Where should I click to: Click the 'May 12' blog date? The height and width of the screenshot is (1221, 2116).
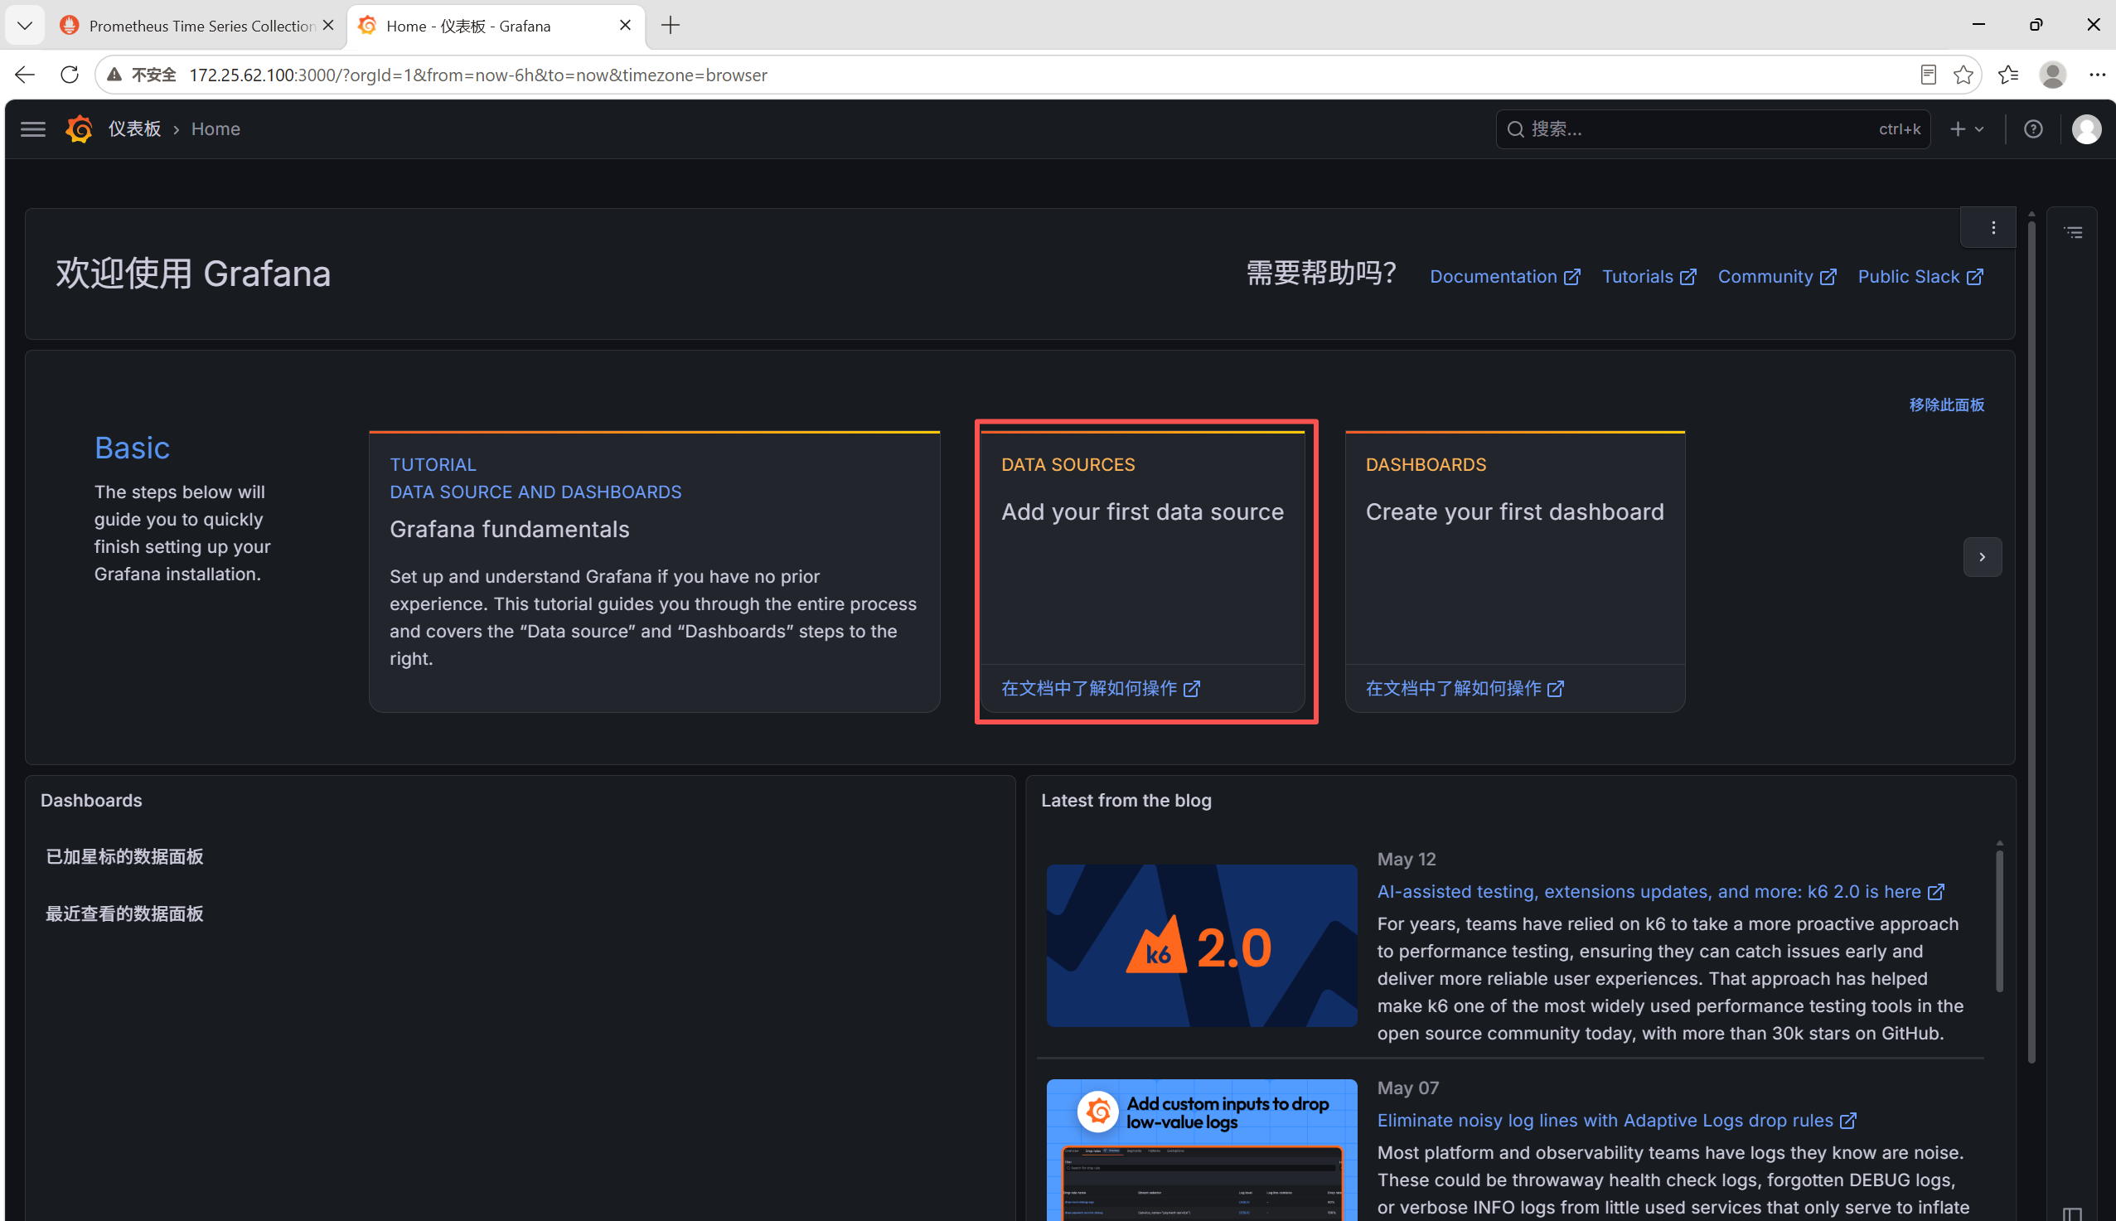(1406, 859)
